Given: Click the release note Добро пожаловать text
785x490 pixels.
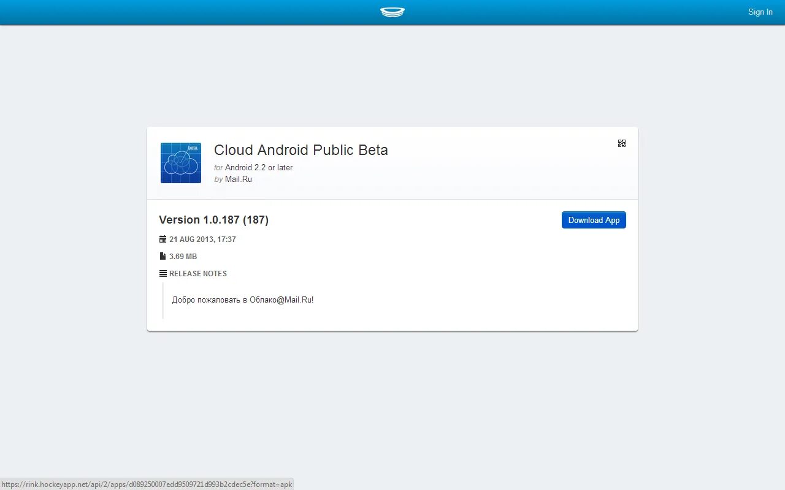Looking at the screenshot, I should coord(243,300).
